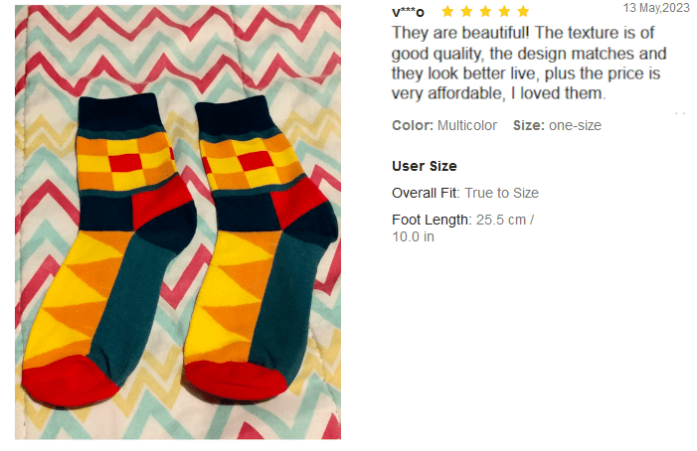
Task: Select the third rating star
Action: (485, 12)
